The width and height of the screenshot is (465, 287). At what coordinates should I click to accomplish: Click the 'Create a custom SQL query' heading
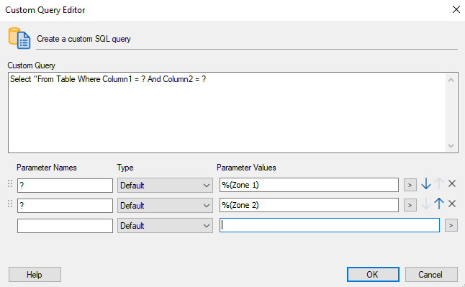[x=83, y=39]
